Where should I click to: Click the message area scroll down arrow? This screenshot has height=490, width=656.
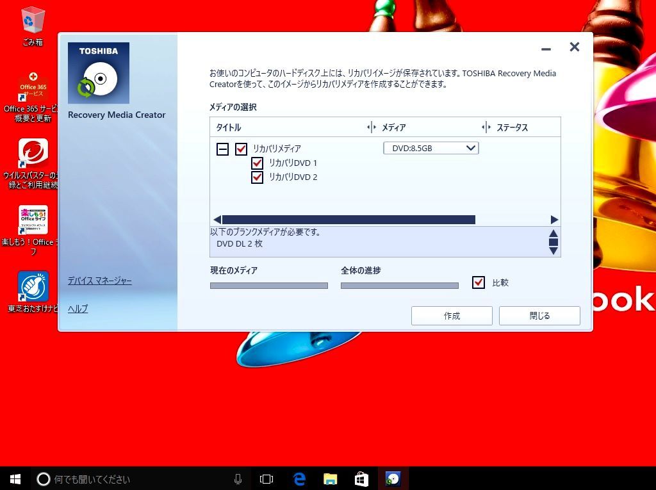pos(553,250)
